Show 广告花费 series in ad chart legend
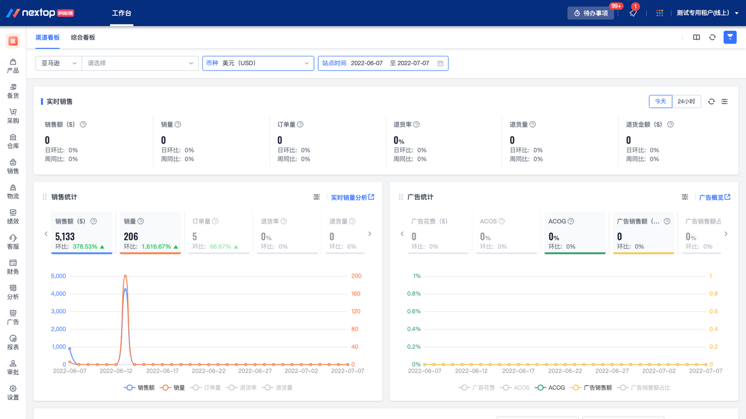The height and width of the screenshot is (419, 746). (477, 388)
